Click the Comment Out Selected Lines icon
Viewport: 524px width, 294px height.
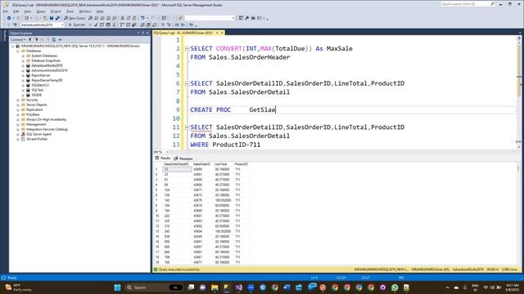coord(163,24)
